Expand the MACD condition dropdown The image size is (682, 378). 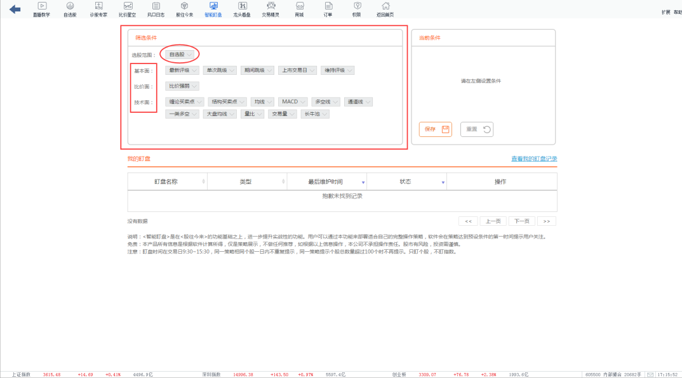click(x=291, y=101)
